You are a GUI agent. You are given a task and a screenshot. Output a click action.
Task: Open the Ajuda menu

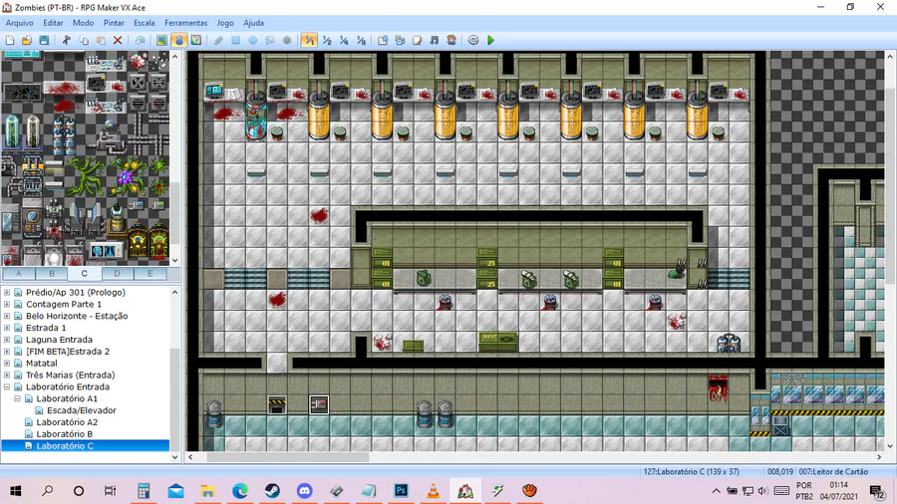[253, 23]
